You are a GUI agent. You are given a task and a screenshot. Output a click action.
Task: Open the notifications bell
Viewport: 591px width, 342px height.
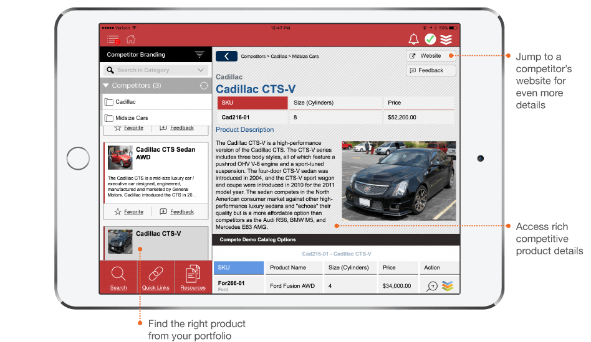pyautogui.click(x=413, y=40)
